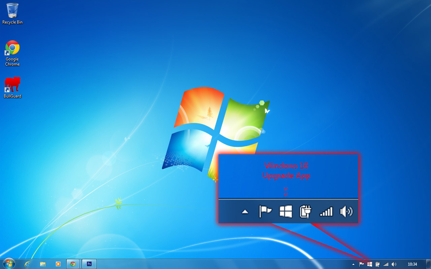Open the Recycle Bin desktop icon

coord(12,13)
